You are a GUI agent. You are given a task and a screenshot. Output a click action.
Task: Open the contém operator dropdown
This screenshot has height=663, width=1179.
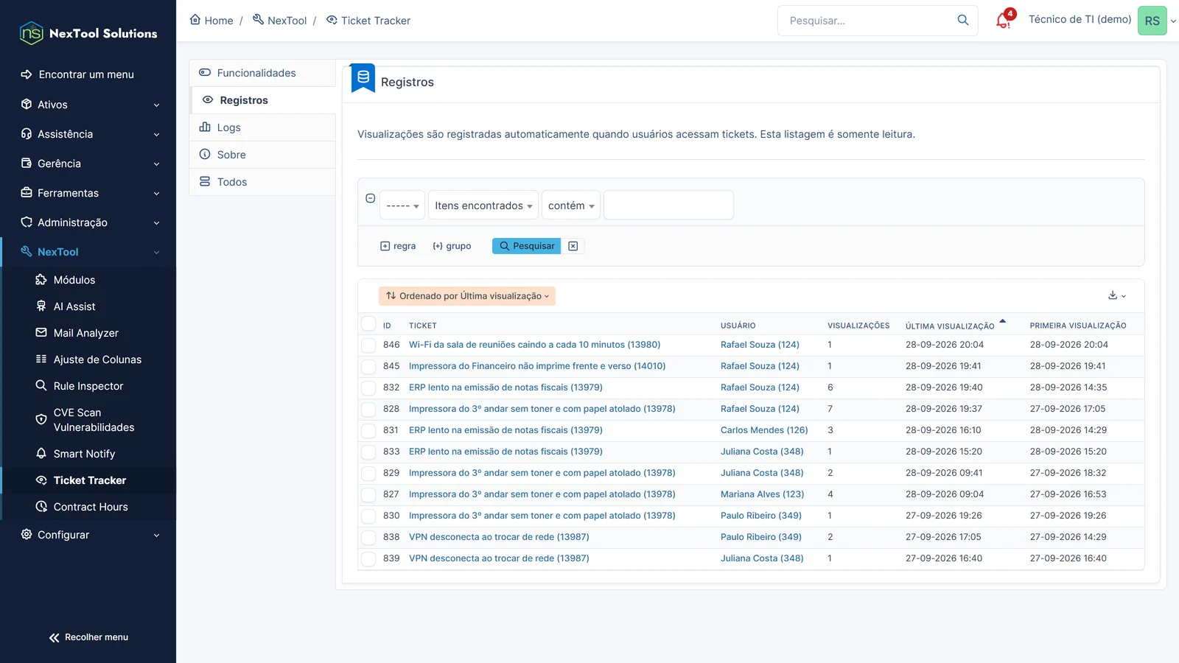pyautogui.click(x=571, y=206)
